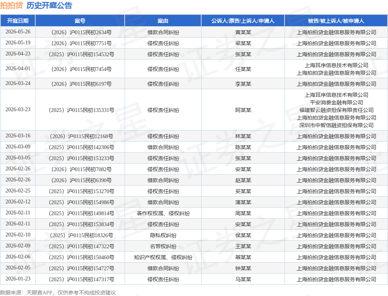Click case number (2026)沪0115民初12168号
The image size is (388, 296).
pyautogui.click(x=81, y=136)
